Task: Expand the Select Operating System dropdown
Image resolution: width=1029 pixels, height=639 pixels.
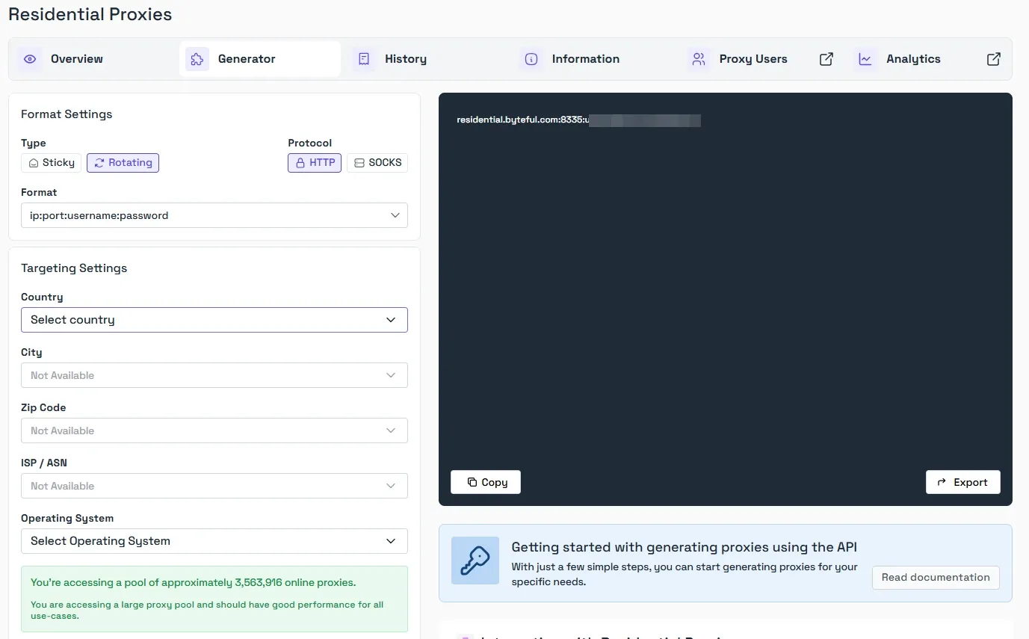Action: tap(214, 541)
